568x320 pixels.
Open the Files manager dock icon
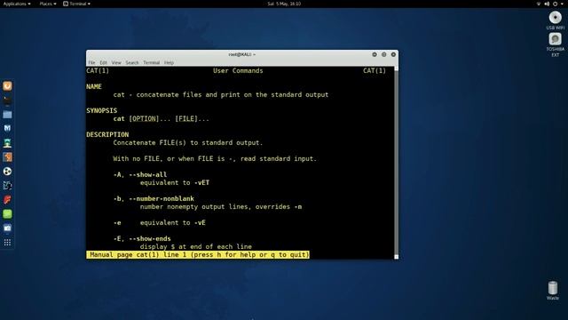(x=7, y=115)
